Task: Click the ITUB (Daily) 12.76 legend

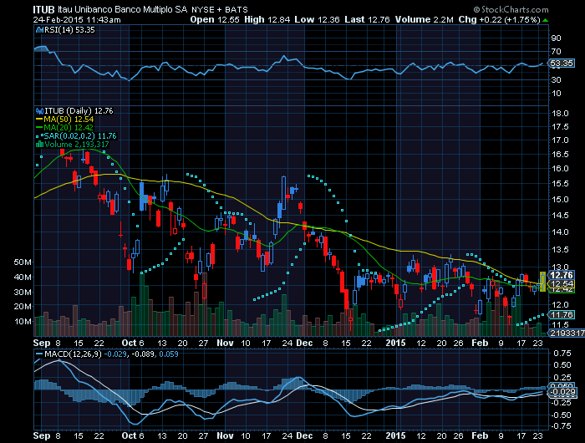Action: [79, 111]
